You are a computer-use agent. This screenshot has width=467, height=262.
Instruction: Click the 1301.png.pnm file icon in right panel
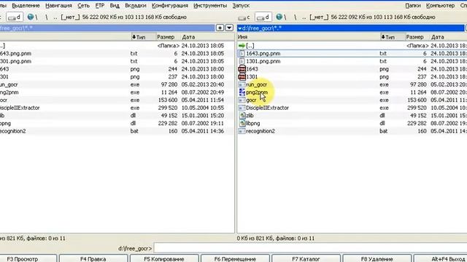point(242,61)
